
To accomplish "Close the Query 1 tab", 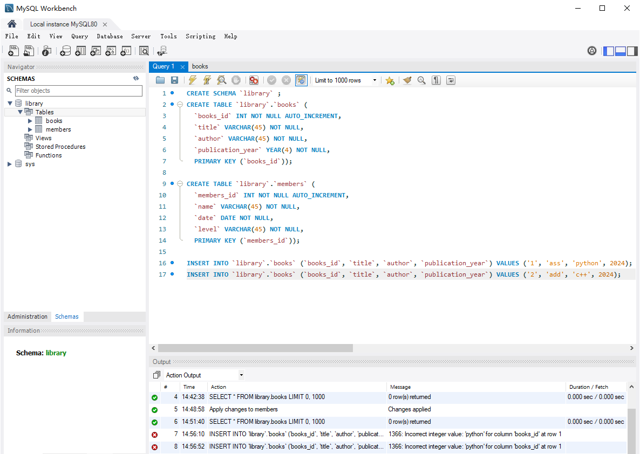I will 182,67.
